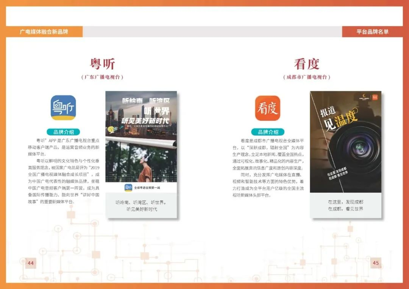Click poster headline 见温度
This screenshot has width=409, height=289.
pyautogui.click(x=340, y=120)
